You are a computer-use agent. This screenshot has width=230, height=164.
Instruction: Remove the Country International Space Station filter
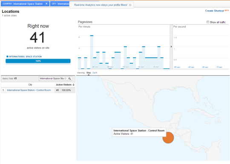pyautogui.click(x=46, y=4)
